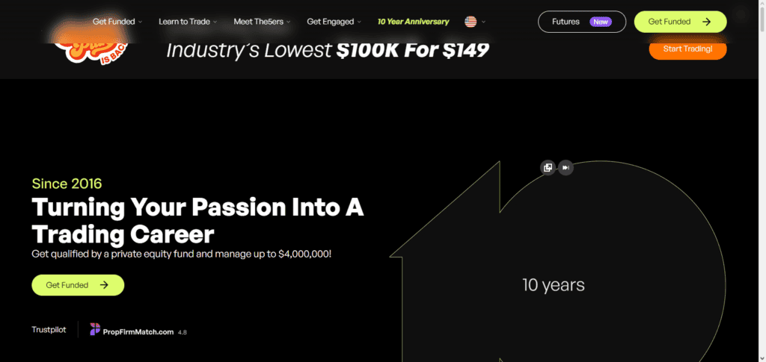This screenshot has height=362, width=766.
Task: Click the Futures button
Action: pyautogui.click(x=582, y=22)
